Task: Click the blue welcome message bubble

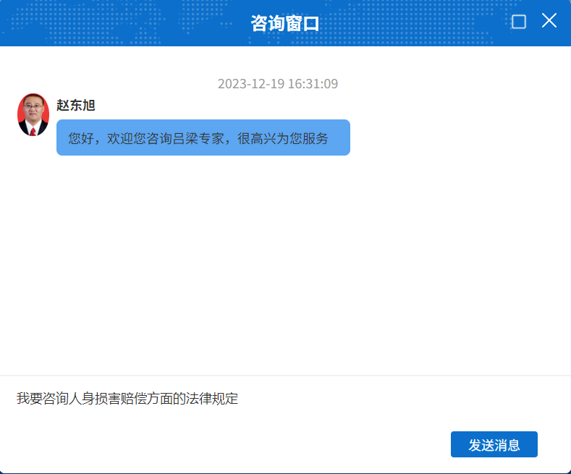Action: [203, 137]
